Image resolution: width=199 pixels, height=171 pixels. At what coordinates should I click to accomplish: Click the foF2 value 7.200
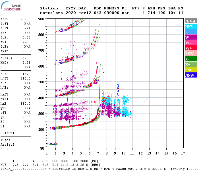click(25, 19)
